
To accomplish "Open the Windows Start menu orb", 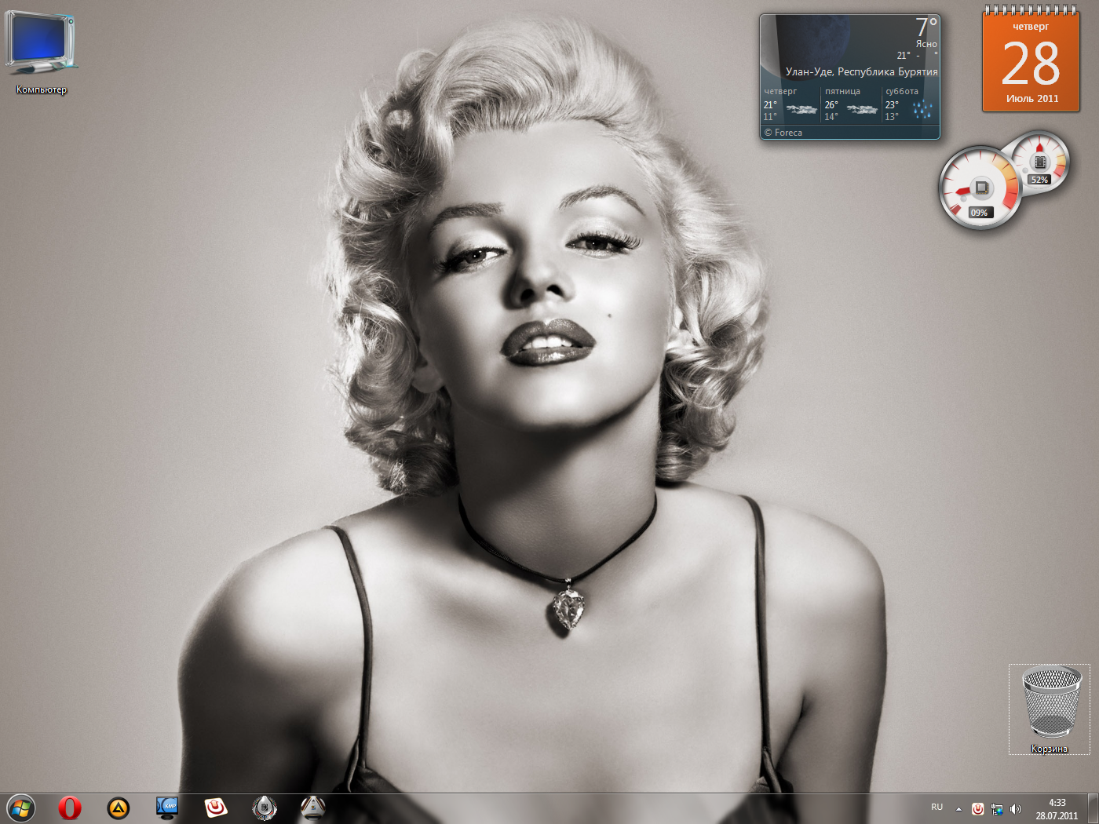I will click(21, 808).
